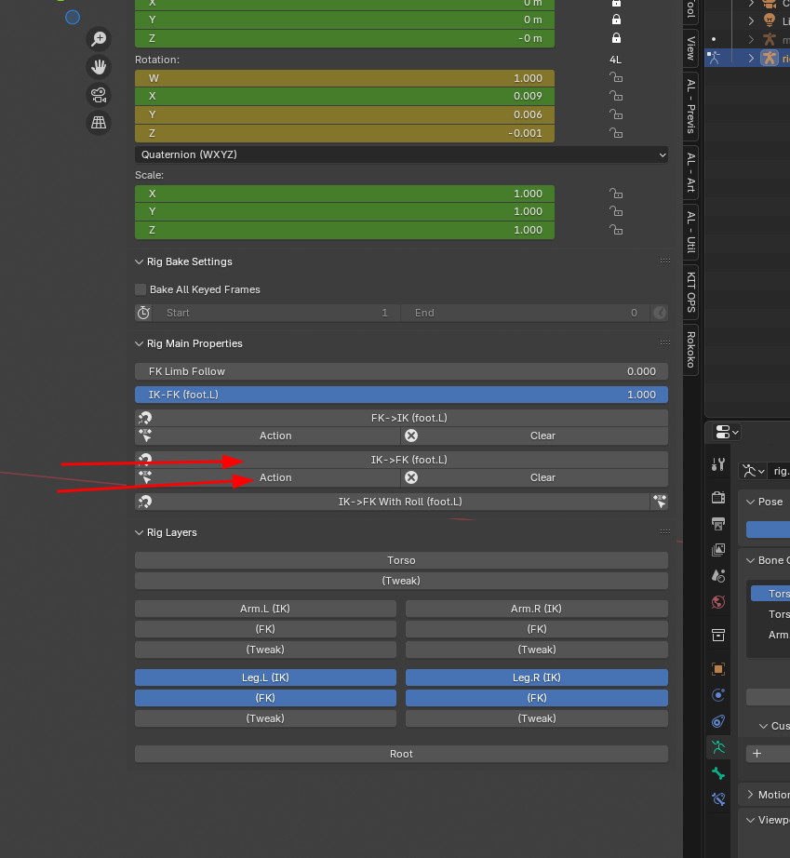
Task: Open the Bone Constraints properties icon
Action: coord(718,799)
